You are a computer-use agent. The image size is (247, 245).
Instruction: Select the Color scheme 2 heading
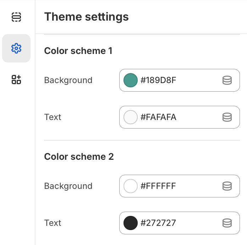click(79, 157)
